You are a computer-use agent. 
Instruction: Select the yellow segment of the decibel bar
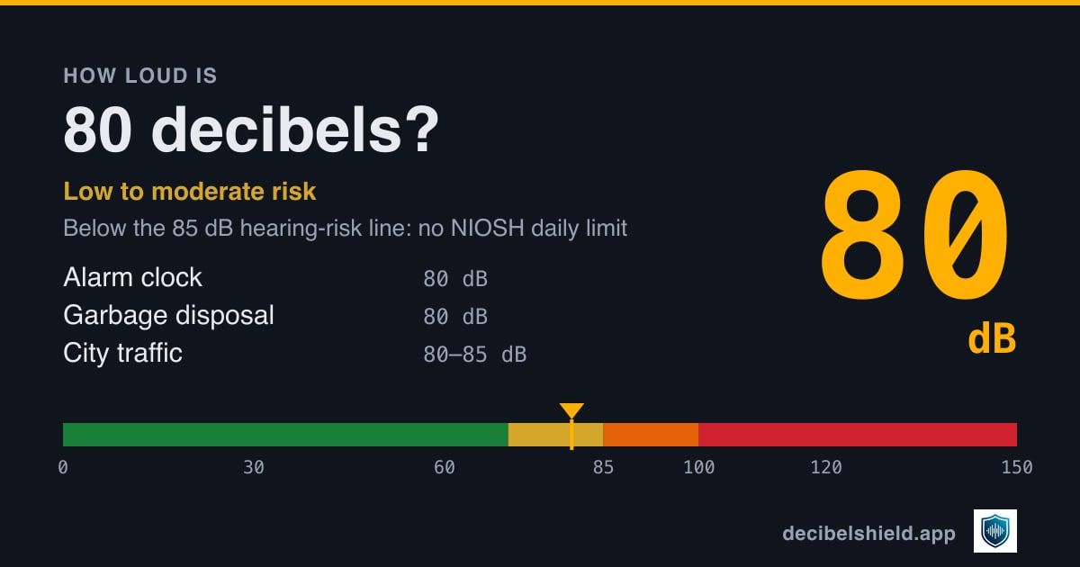coord(555,435)
